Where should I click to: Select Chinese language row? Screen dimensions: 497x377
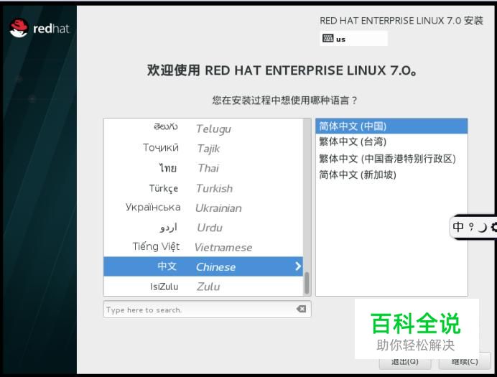pos(203,266)
